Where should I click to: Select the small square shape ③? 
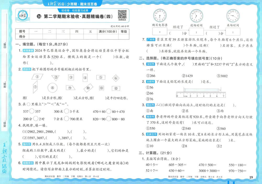tap(71, 77)
